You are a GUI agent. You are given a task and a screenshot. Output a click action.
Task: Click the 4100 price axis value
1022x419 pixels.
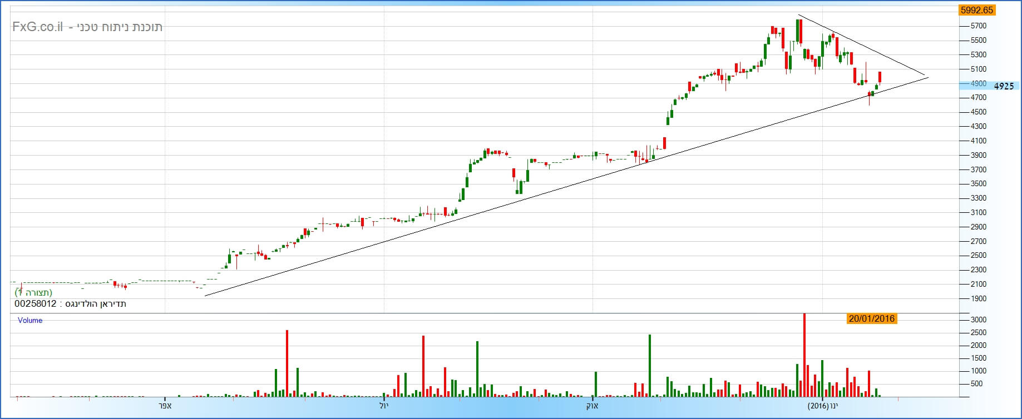click(978, 141)
